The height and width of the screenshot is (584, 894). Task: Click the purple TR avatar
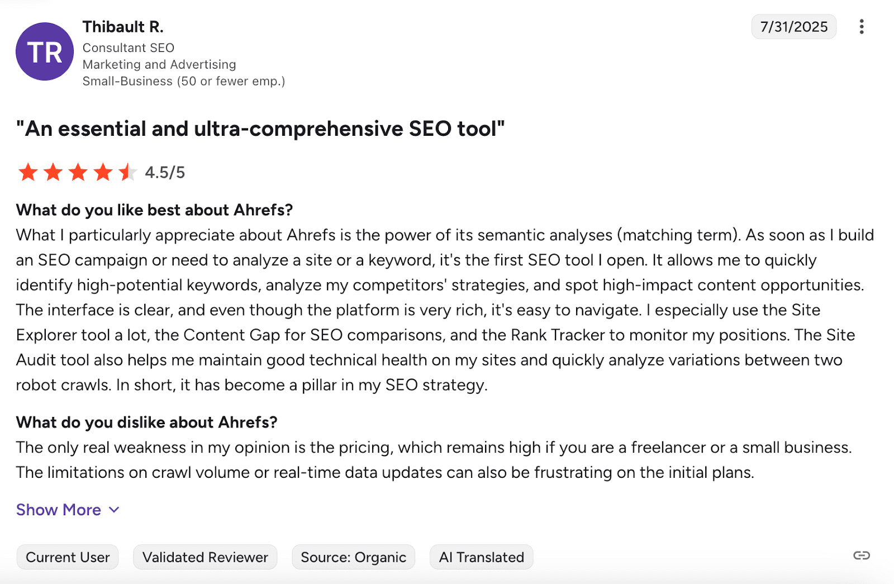(x=45, y=51)
